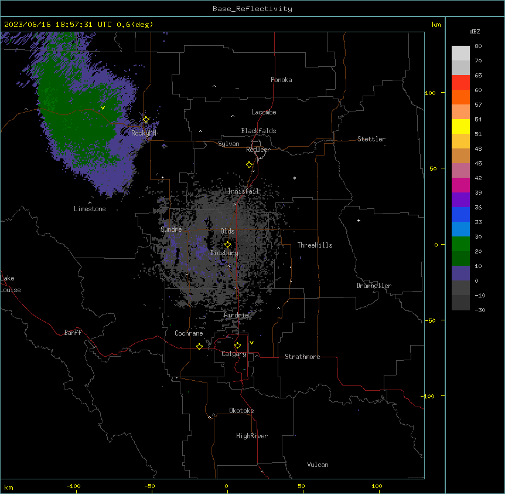The width and height of the screenshot is (505, 494).
Task: Click the yellow V marker east of Calgary
Action: click(251, 343)
